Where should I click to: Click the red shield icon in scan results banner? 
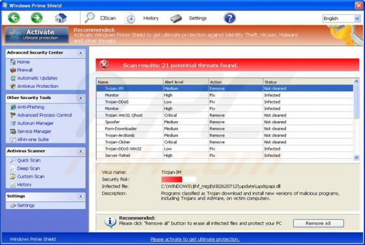coord(104,65)
